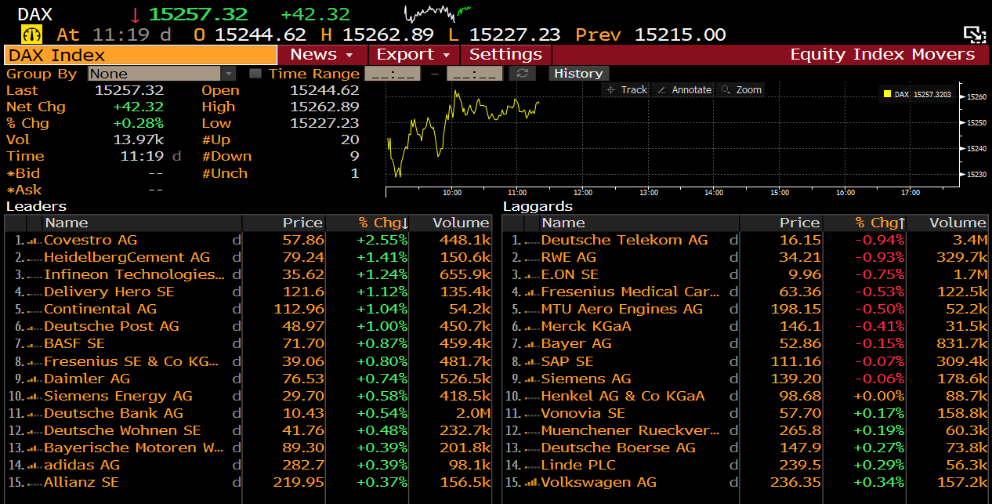Screen dimensions: 992x504
Task: Sort Leaders by Price column header
Action: pyautogui.click(x=284, y=223)
